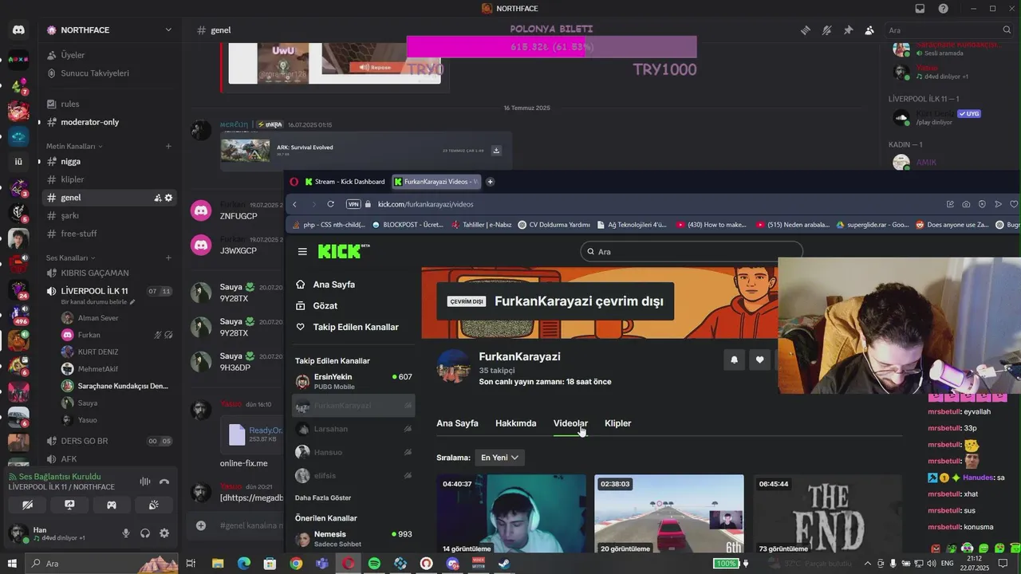This screenshot has width=1021, height=574.
Task: Switch to Stream - Kick Dashboard browser tab
Action: click(344, 182)
